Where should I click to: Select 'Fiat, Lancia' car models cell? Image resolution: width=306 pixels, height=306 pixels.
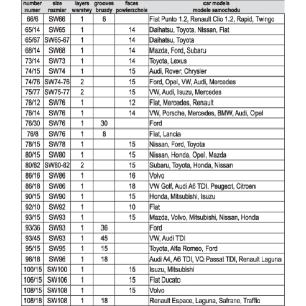point(217,134)
